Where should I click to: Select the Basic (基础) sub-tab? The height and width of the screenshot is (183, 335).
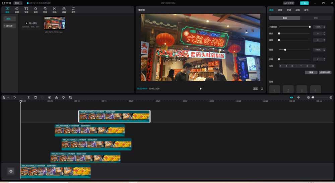(x=284, y=18)
